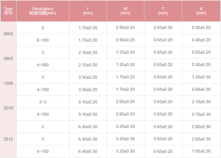
Task: Click the 6~100 resistance range cell
Action: [43, 40]
